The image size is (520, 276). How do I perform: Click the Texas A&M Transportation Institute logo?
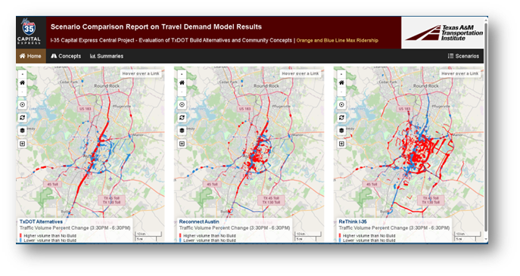(443, 33)
